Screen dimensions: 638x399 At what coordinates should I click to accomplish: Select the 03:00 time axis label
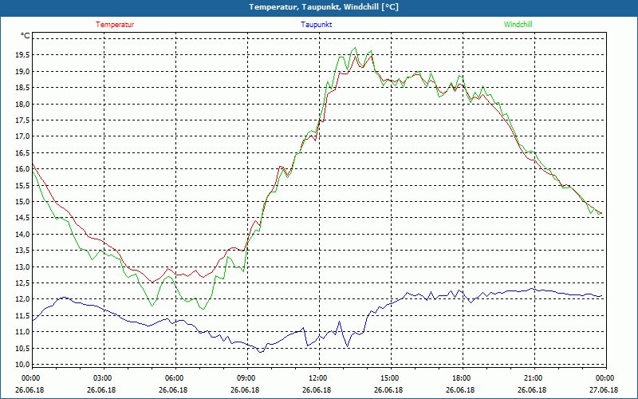(103, 378)
